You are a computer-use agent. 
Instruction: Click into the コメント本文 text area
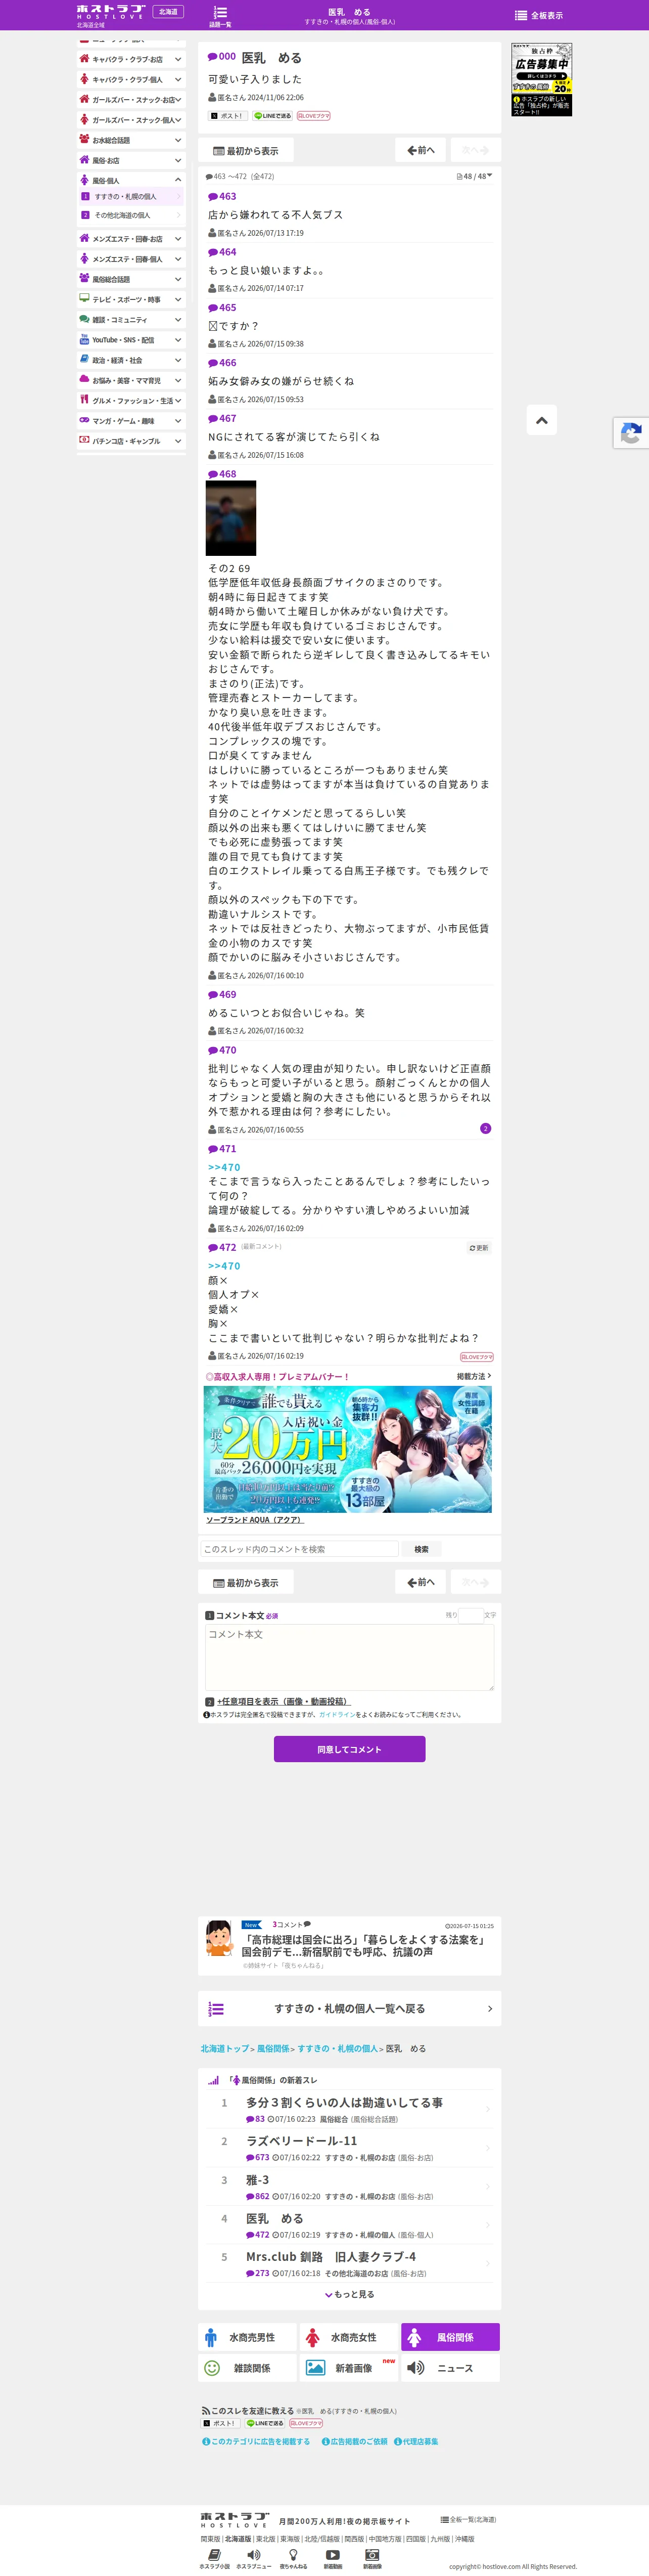350,1657
